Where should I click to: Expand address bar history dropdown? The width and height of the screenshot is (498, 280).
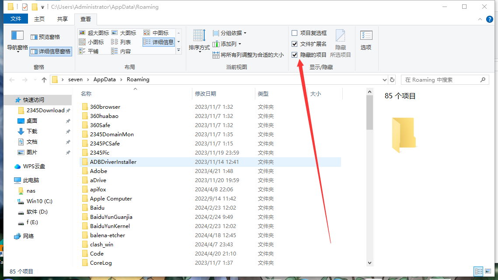pyautogui.click(x=385, y=80)
